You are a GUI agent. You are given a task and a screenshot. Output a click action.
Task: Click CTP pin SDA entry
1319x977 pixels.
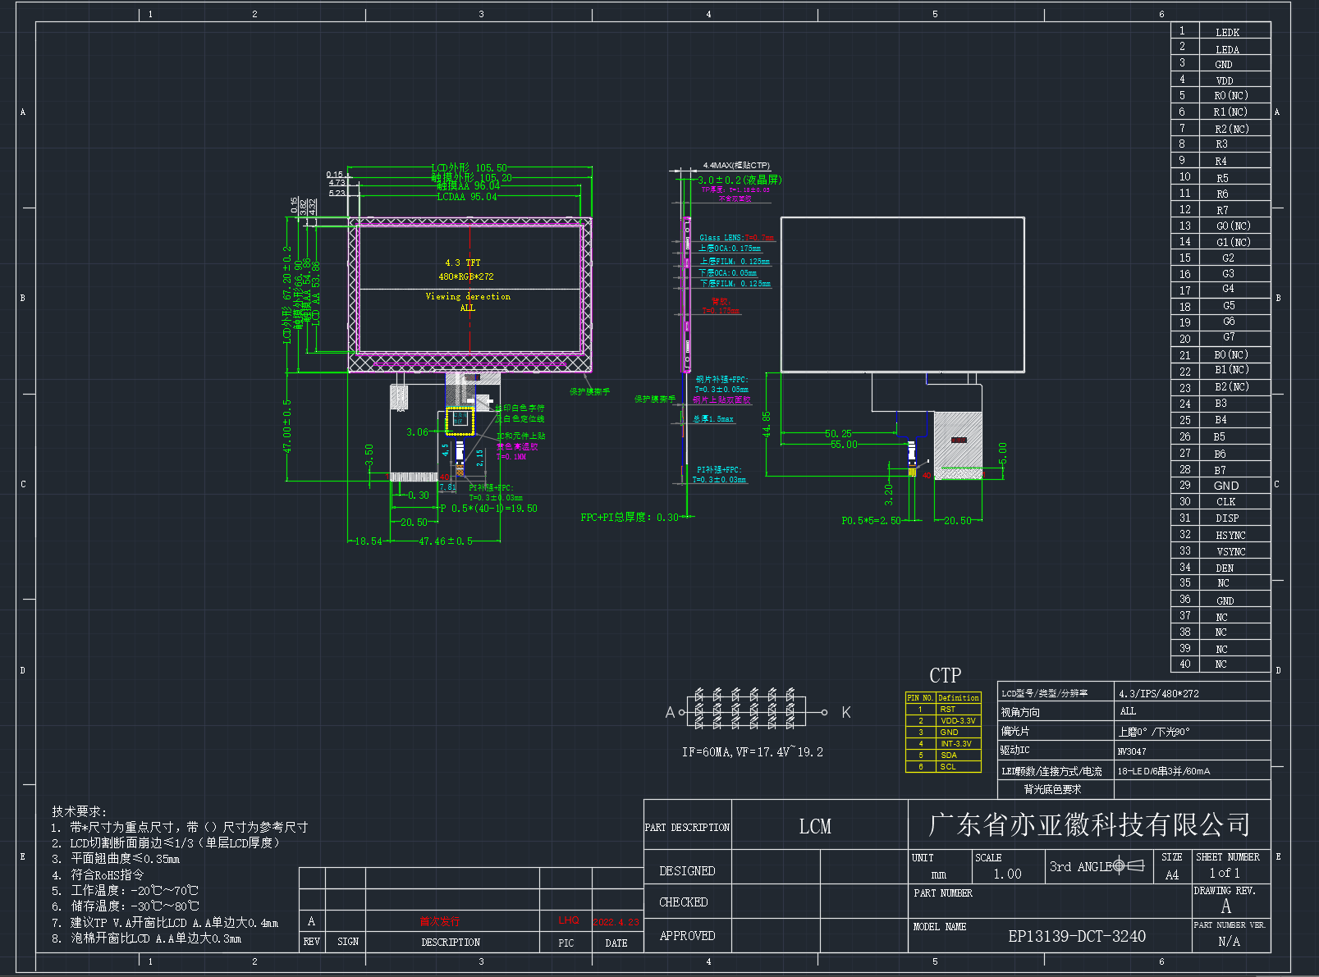pos(948,756)
